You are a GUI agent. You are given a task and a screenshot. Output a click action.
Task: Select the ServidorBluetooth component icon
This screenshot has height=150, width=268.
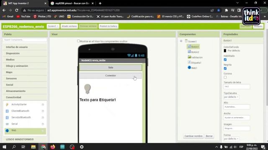point(7,117)
